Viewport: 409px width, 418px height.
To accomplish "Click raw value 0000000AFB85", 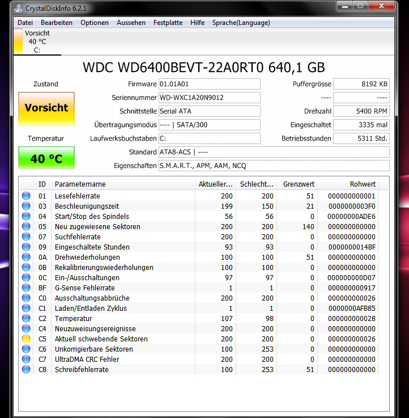I will [352, 309].
